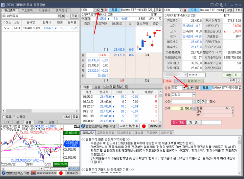Click the StockWeather logo icon

(x=33, y=173)
